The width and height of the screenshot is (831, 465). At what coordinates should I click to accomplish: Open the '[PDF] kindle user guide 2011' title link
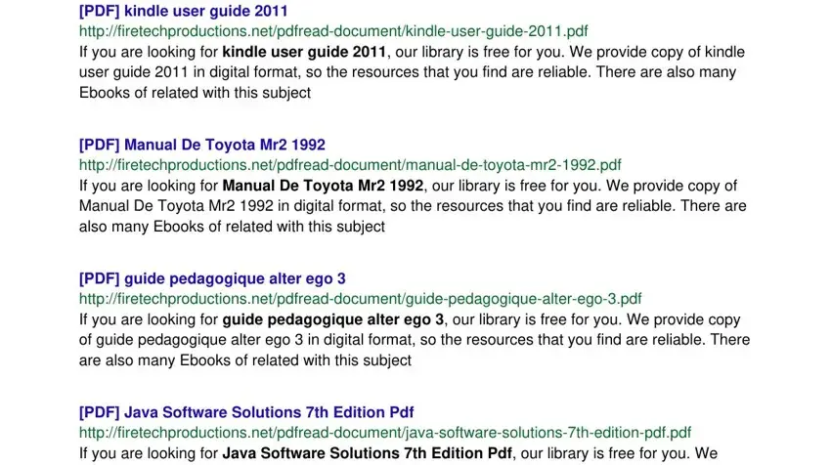[x=184, y=11]
